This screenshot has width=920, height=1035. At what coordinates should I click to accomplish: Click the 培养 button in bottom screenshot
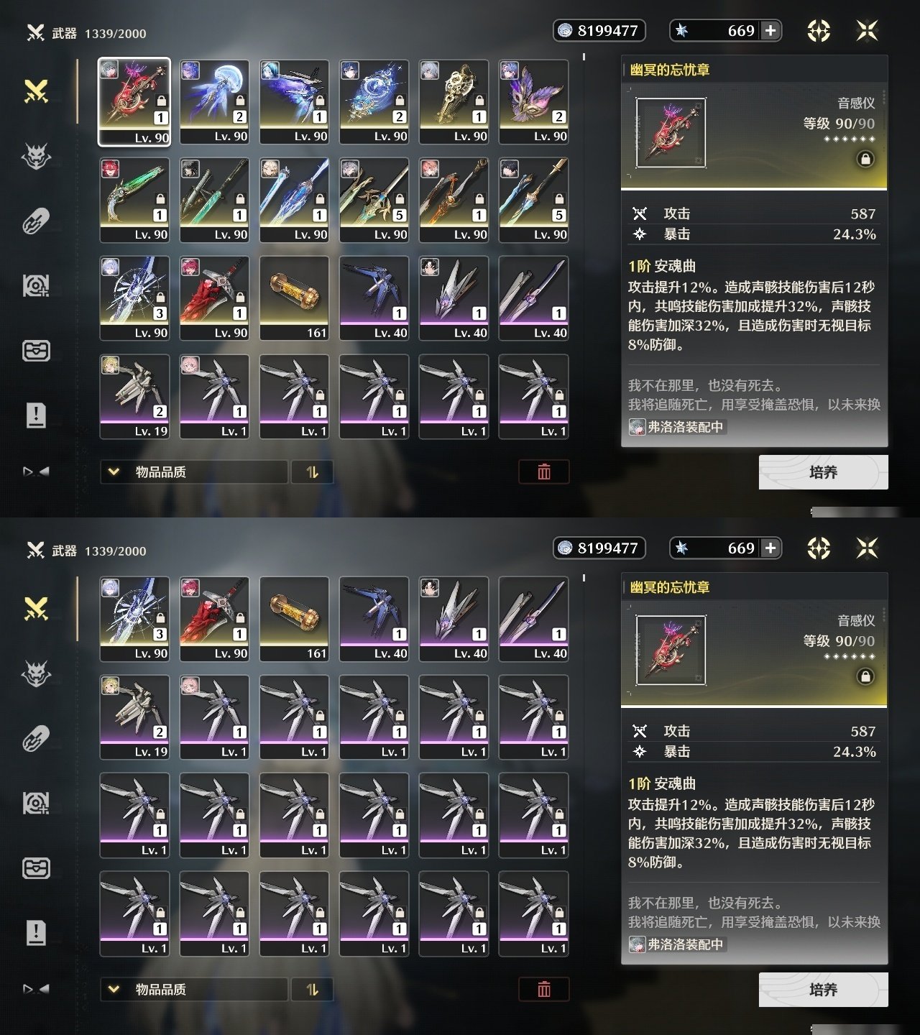[823, 990]
